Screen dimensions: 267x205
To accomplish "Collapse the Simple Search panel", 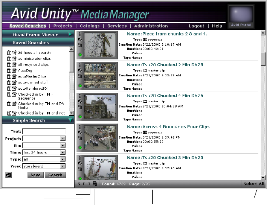I will [70, 120].
